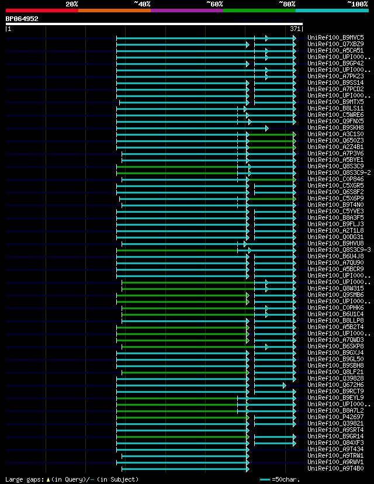This screenshot has width=374, height=484.
Task: Select hit label UniRef100_B8A3F5
Action: tap(336, 217)
